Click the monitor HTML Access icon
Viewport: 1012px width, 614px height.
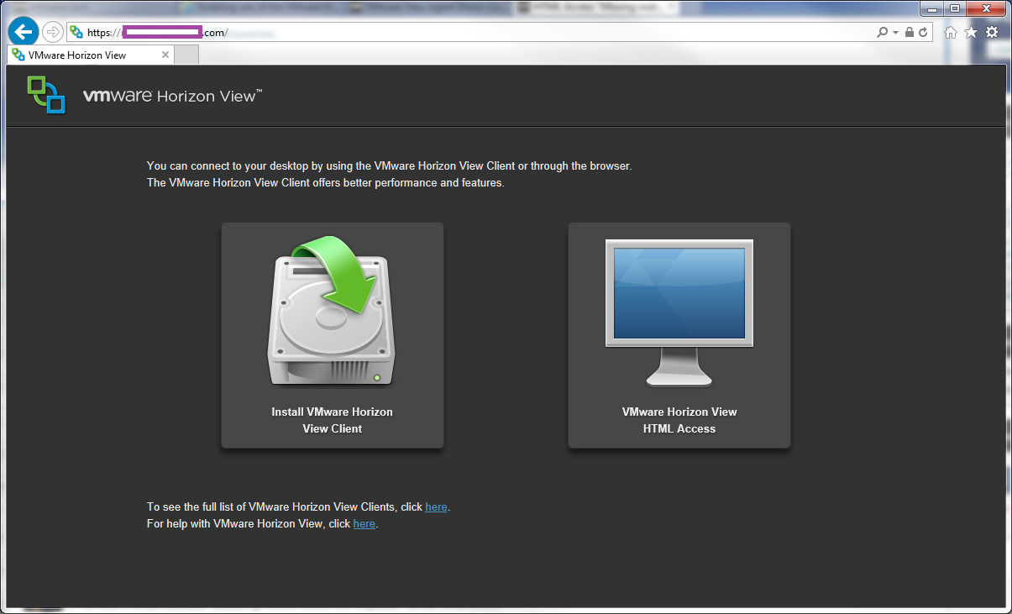tap(679, 312)
